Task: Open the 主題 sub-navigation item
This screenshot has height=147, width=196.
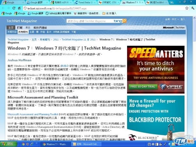Action: tap(32, 32)
